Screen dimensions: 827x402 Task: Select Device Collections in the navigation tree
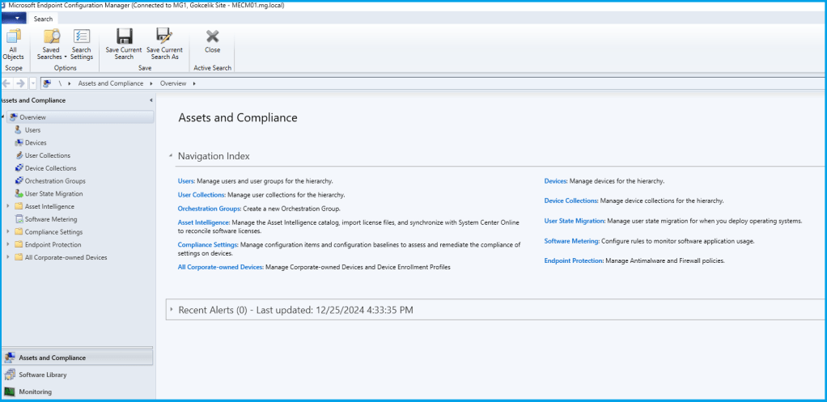(x=50, y=168)
